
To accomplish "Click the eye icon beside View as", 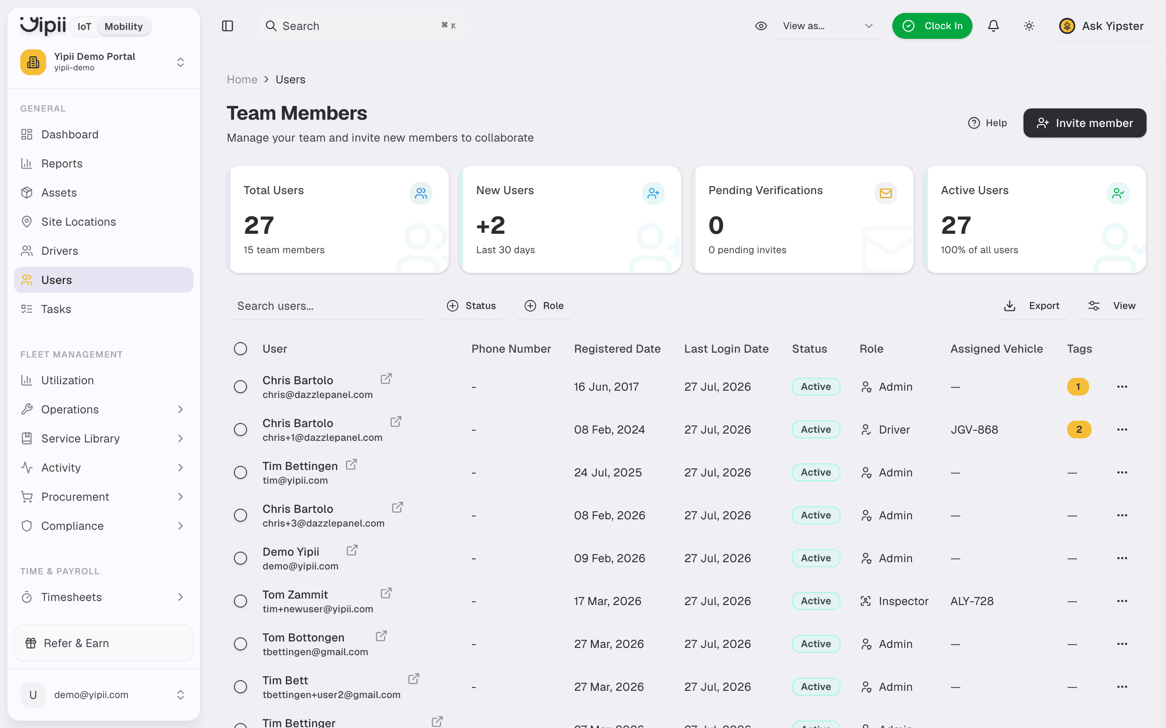I will point(761,26).
